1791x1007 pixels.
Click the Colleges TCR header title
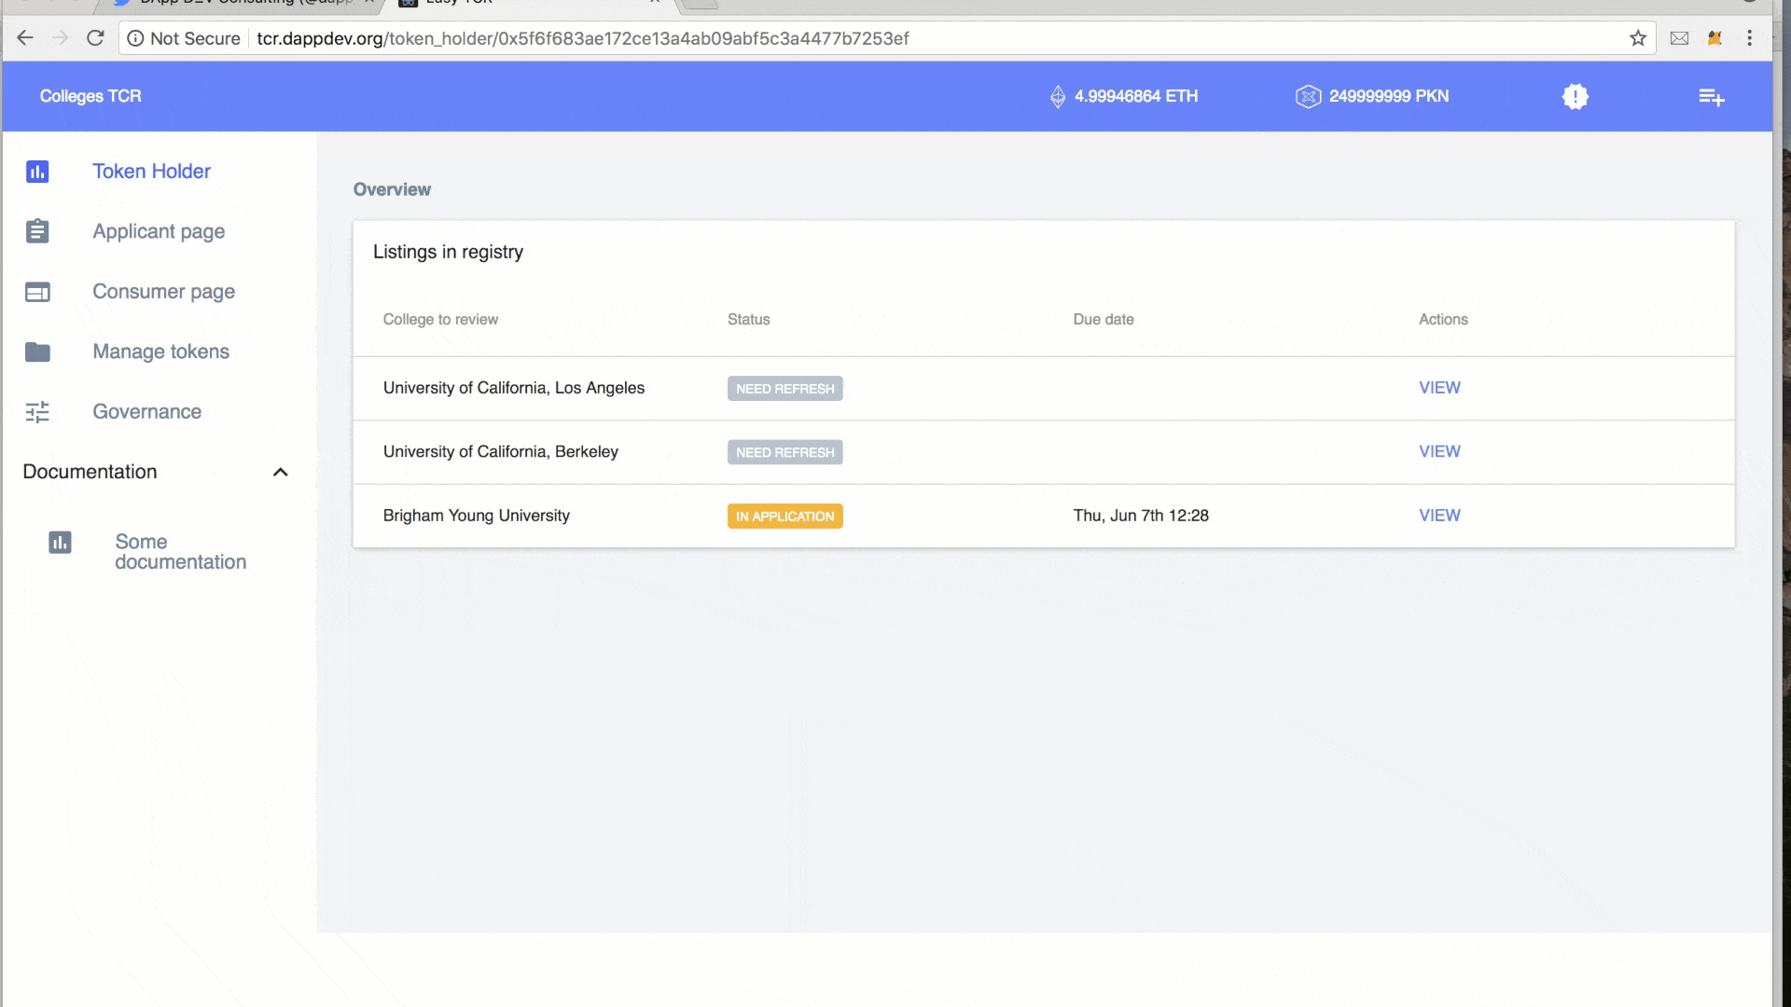[x=90, y=96]
